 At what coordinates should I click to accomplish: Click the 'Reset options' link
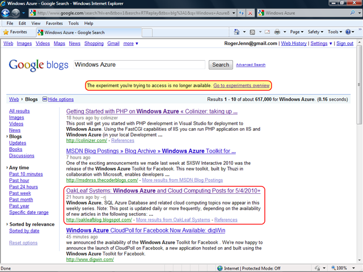pyautogui.click(x=23, y=243)
